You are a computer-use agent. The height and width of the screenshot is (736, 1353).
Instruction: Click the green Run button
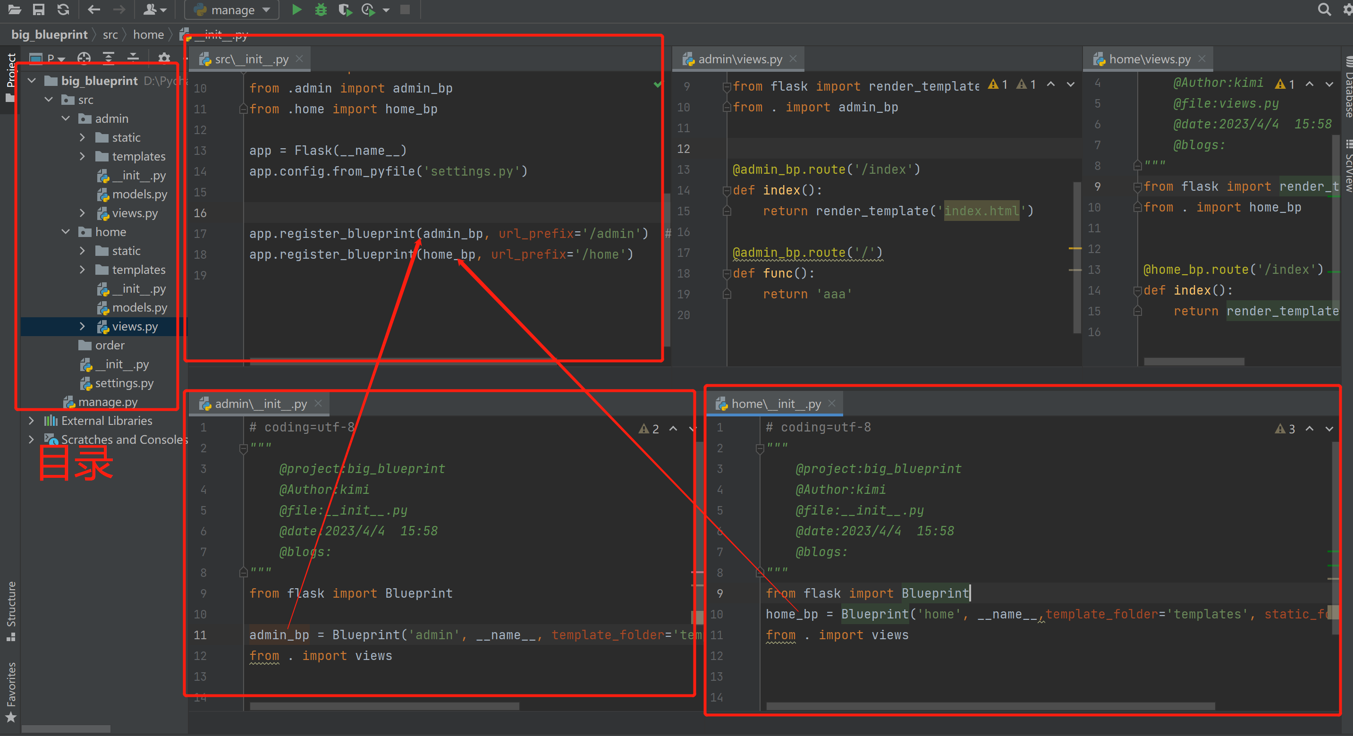297,9
